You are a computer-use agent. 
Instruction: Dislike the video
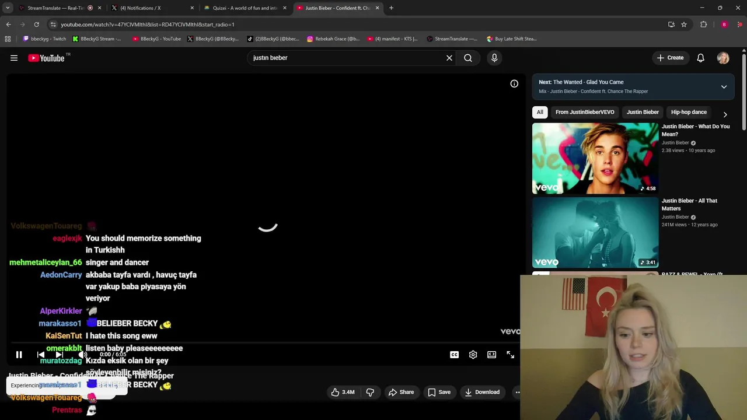[x=370, y=392]
